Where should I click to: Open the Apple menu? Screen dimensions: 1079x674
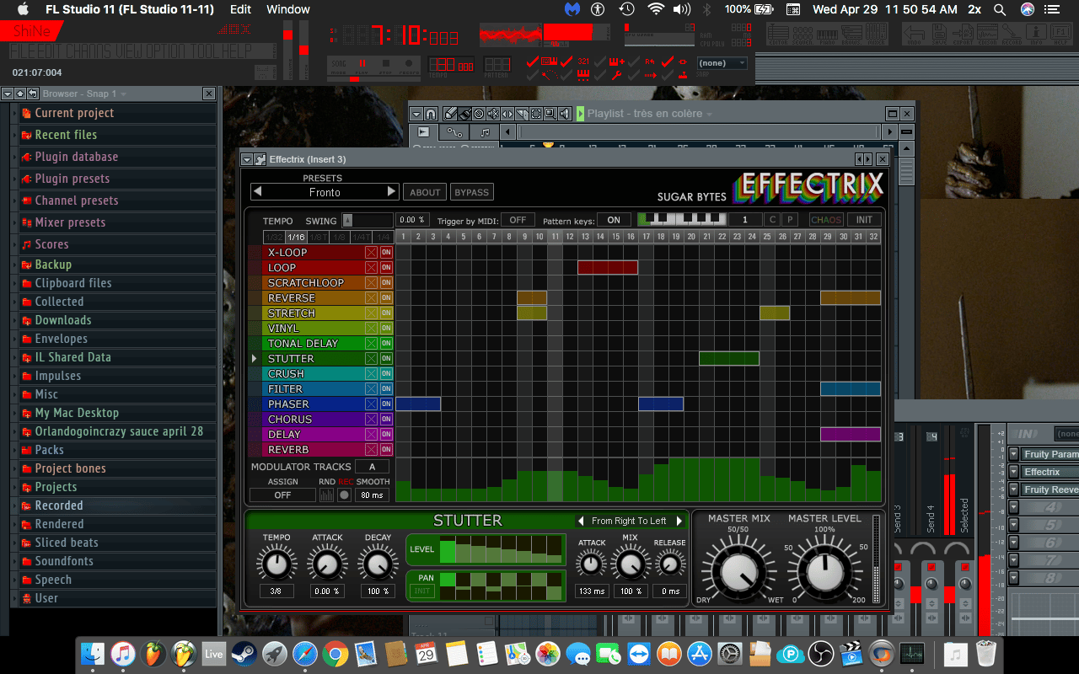[23, 9]
